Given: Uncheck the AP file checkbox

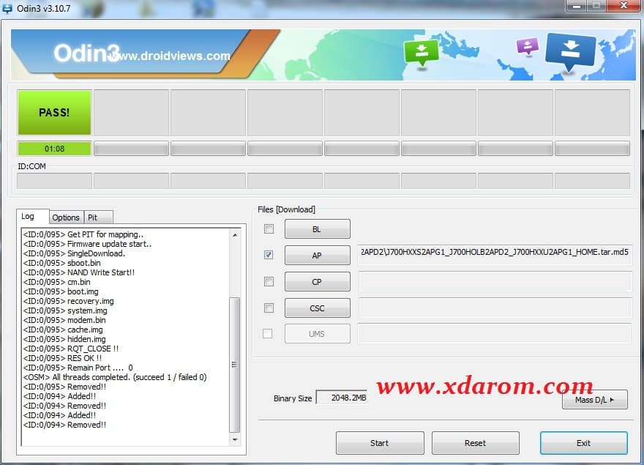Looking at the screenshot, I should pyautogui.click(x=269, y=255).
